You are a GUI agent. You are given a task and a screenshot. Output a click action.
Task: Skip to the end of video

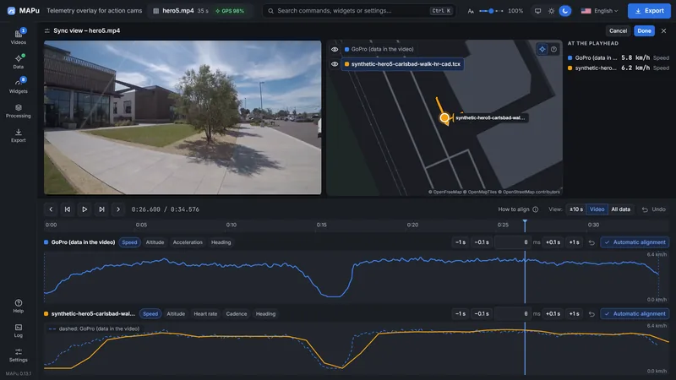[101, 209]
